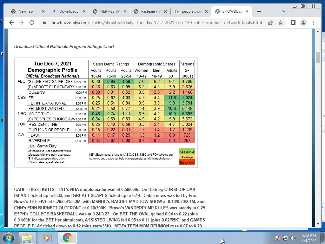
Task: Close the people's ch Google tab
Action: pos(206,12)
